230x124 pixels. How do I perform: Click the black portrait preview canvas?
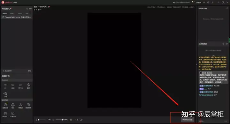114,60
